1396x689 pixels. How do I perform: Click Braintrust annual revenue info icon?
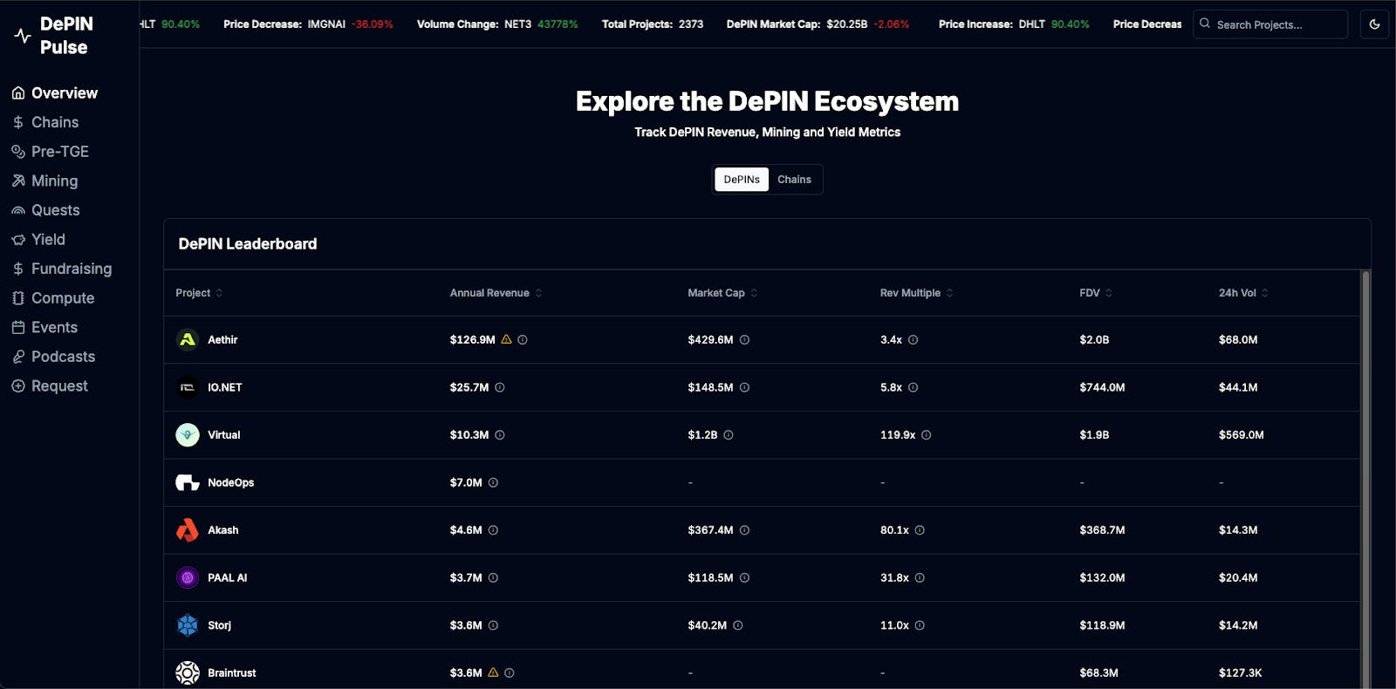510,673
